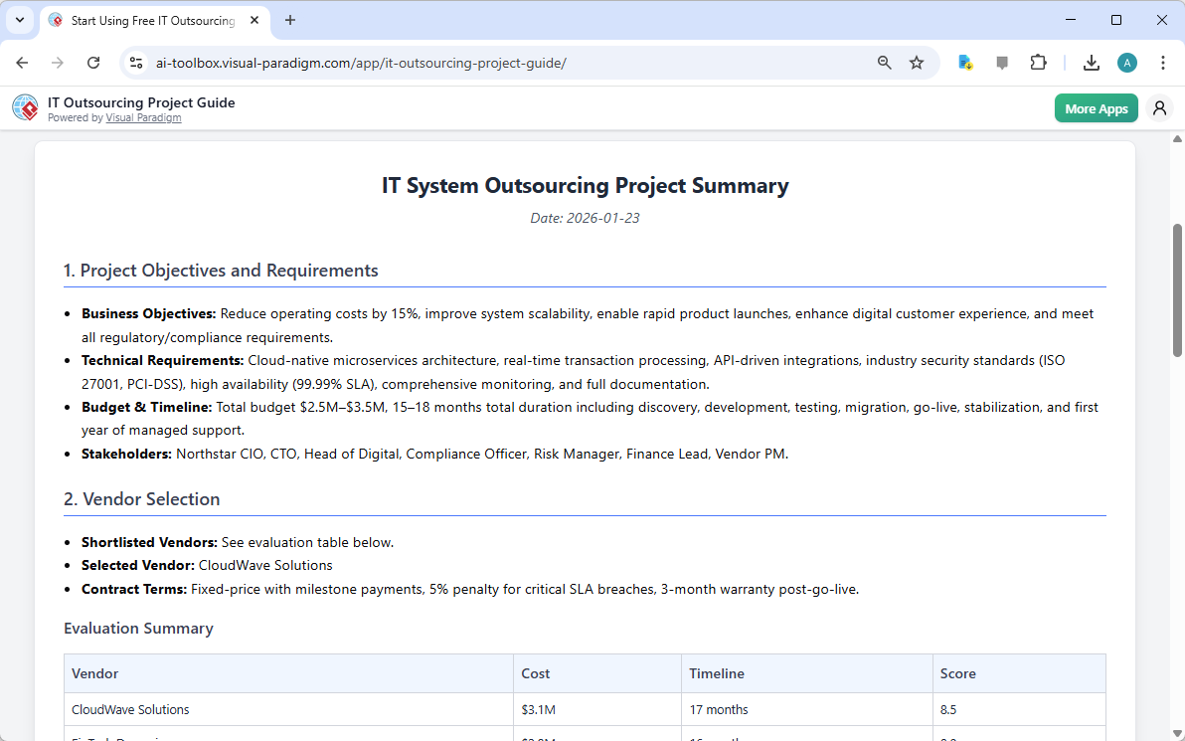This screenshot has height=741, width=1185.
Task: Click the browser profile avatar
Action: point(1126,62)
